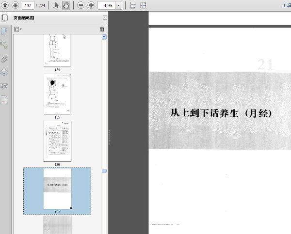The height and width of the screenshot is (234, 291).
Task: Zoom out with the minus button
Action: coord(81,5)
